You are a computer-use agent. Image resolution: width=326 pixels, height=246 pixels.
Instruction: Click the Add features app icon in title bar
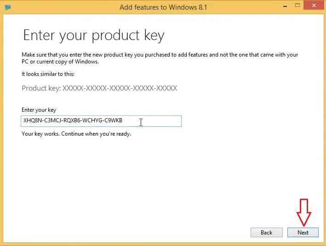[x=7, y=7]
